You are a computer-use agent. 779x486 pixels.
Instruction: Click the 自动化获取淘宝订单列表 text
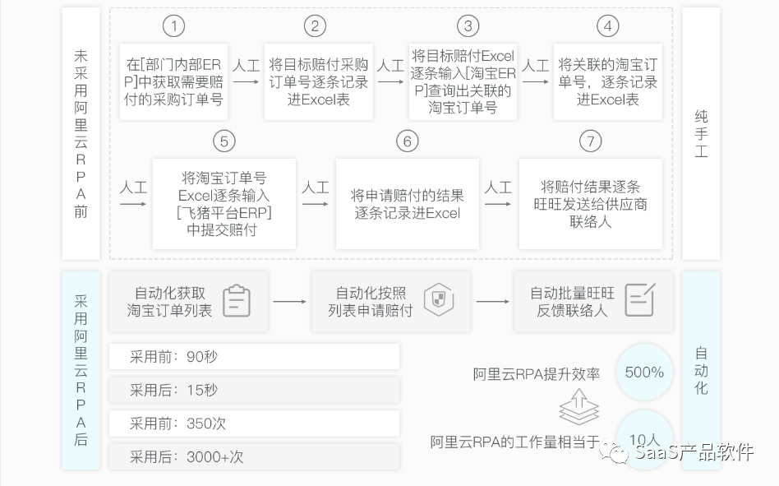click(x=169, y=302)
